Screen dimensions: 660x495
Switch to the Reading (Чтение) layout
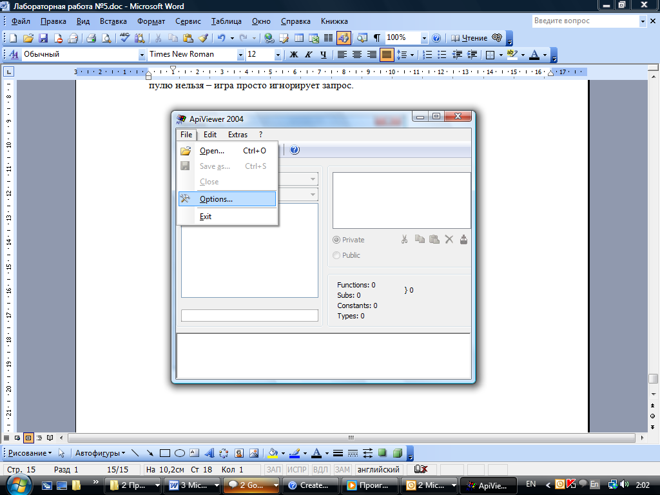[469, 38]
